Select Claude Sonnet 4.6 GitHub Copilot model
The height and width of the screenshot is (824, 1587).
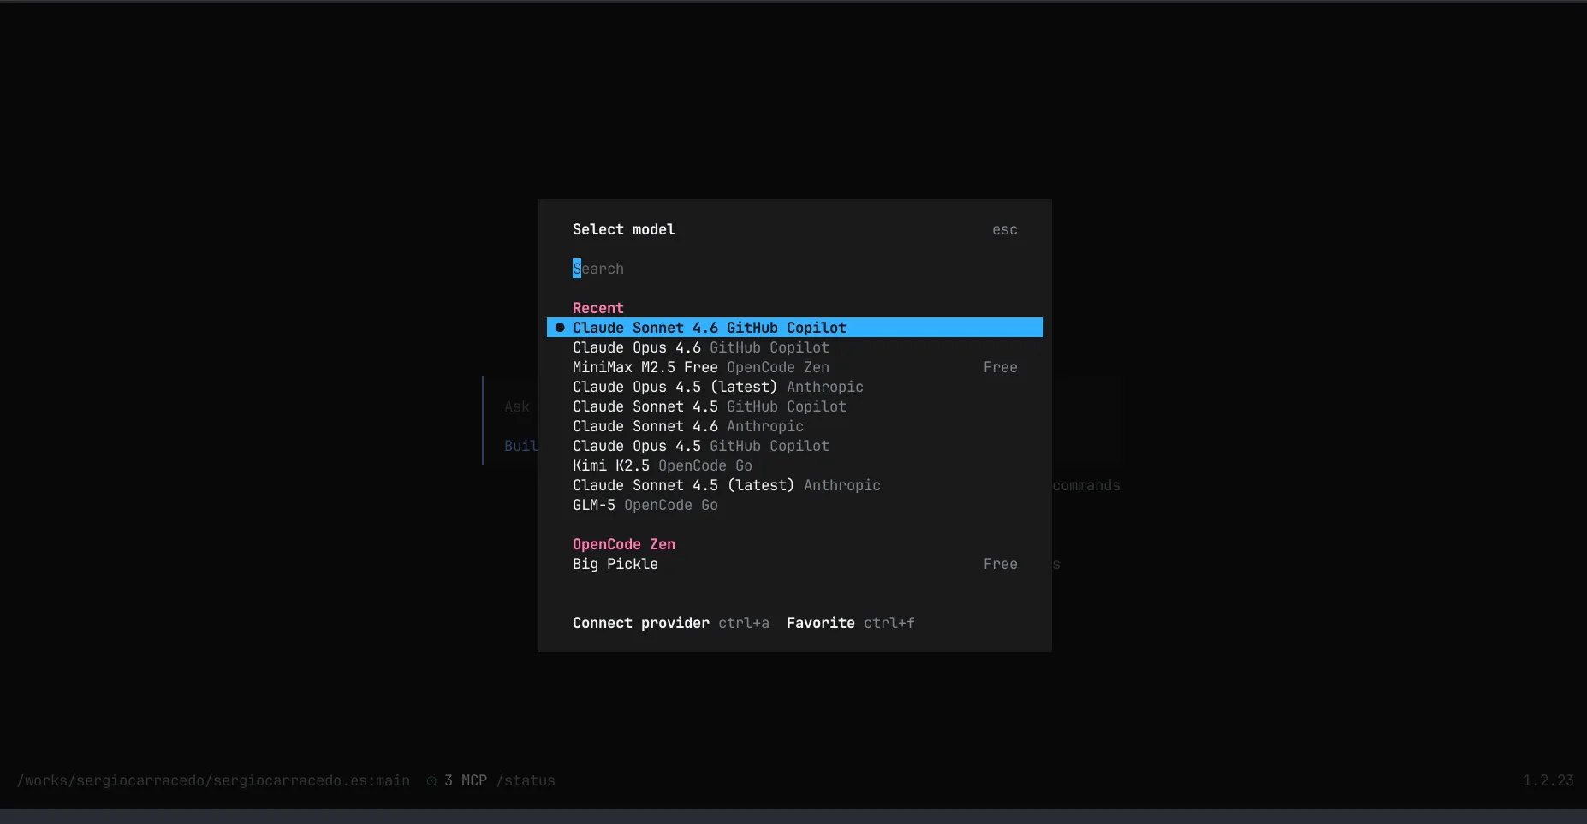click(x=709, y=328)
